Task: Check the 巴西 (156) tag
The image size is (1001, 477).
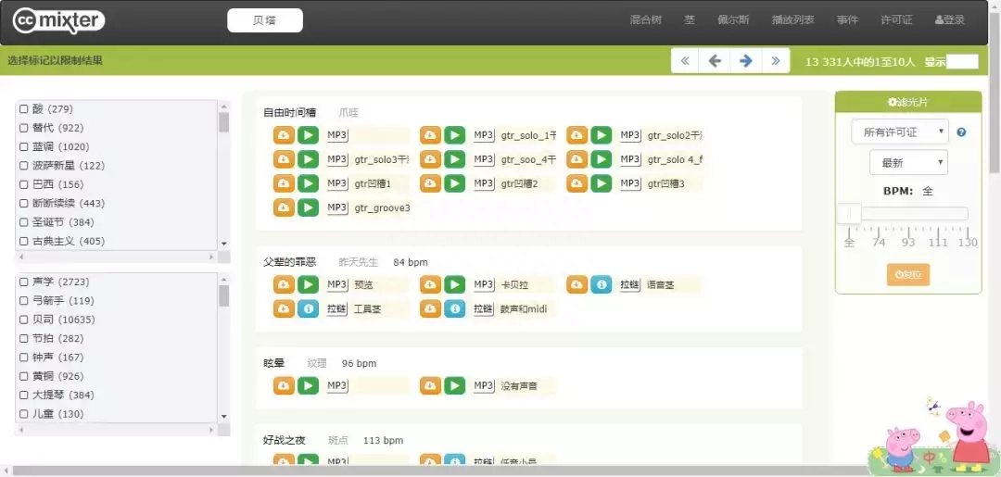Action: pos(23,185)
